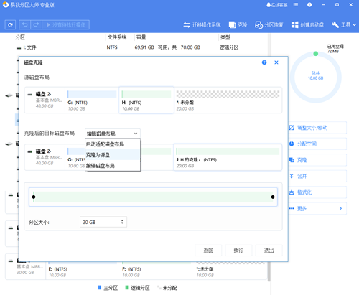Click the refresh icon in toolbar
Viewport: 359px width, 295px height.
click(10, 25)
